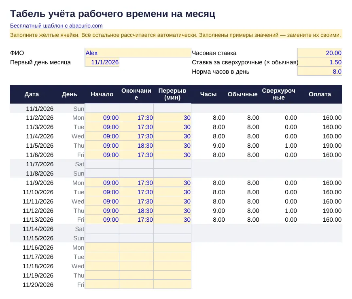352x299 pixels.
Task: Select the daily hours norm cell 8.0
Action: (320, 72)
